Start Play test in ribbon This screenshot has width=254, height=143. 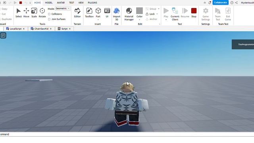pos(166,13)
